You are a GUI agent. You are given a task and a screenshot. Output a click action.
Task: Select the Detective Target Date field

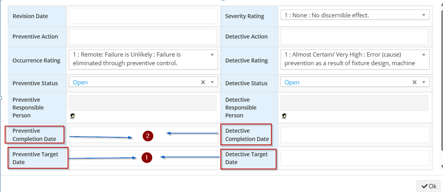tap(355, 158)
